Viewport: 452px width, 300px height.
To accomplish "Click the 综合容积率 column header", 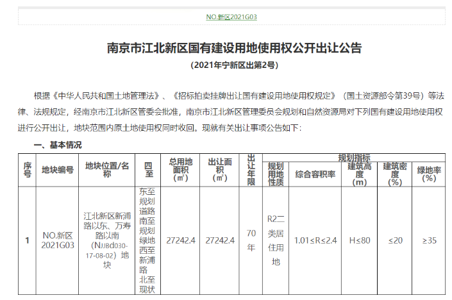I will coord(315,174).
